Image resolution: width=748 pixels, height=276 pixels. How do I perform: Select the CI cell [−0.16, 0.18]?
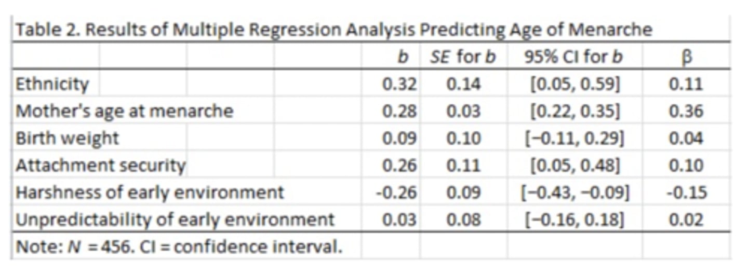(575, 219)
